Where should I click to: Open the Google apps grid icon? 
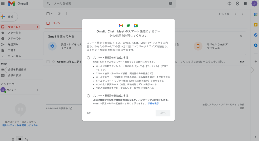click(x=246, y=4)
